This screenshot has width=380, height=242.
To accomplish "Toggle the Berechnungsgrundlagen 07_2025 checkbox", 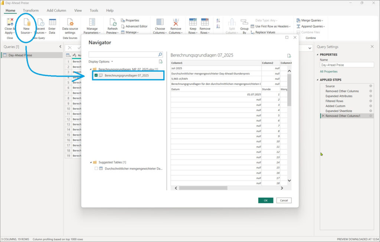I will [96, 75].
